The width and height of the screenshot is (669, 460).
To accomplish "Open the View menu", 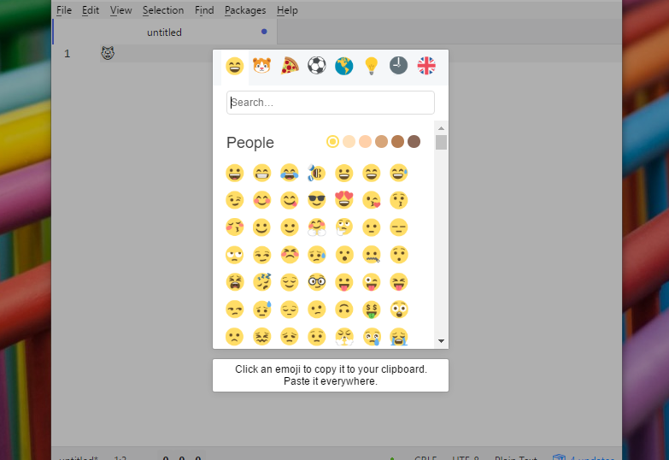I will (x=120, y=10).
